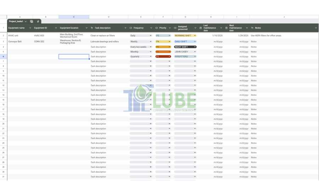Open the Project_tasks1 table name menu
The image size is (319, 195).
[26, 21]
